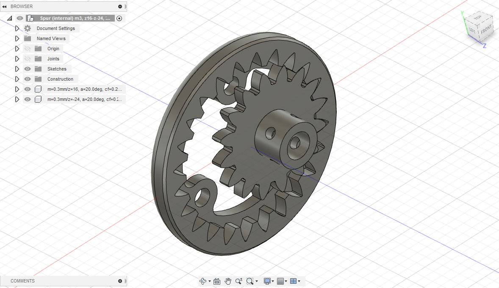Click the Viewports layout icon
This screenshot has height=288, width=499.
click(294, 281)
